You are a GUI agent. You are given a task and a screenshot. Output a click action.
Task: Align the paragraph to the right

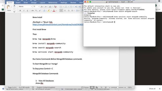pos(68,11)
